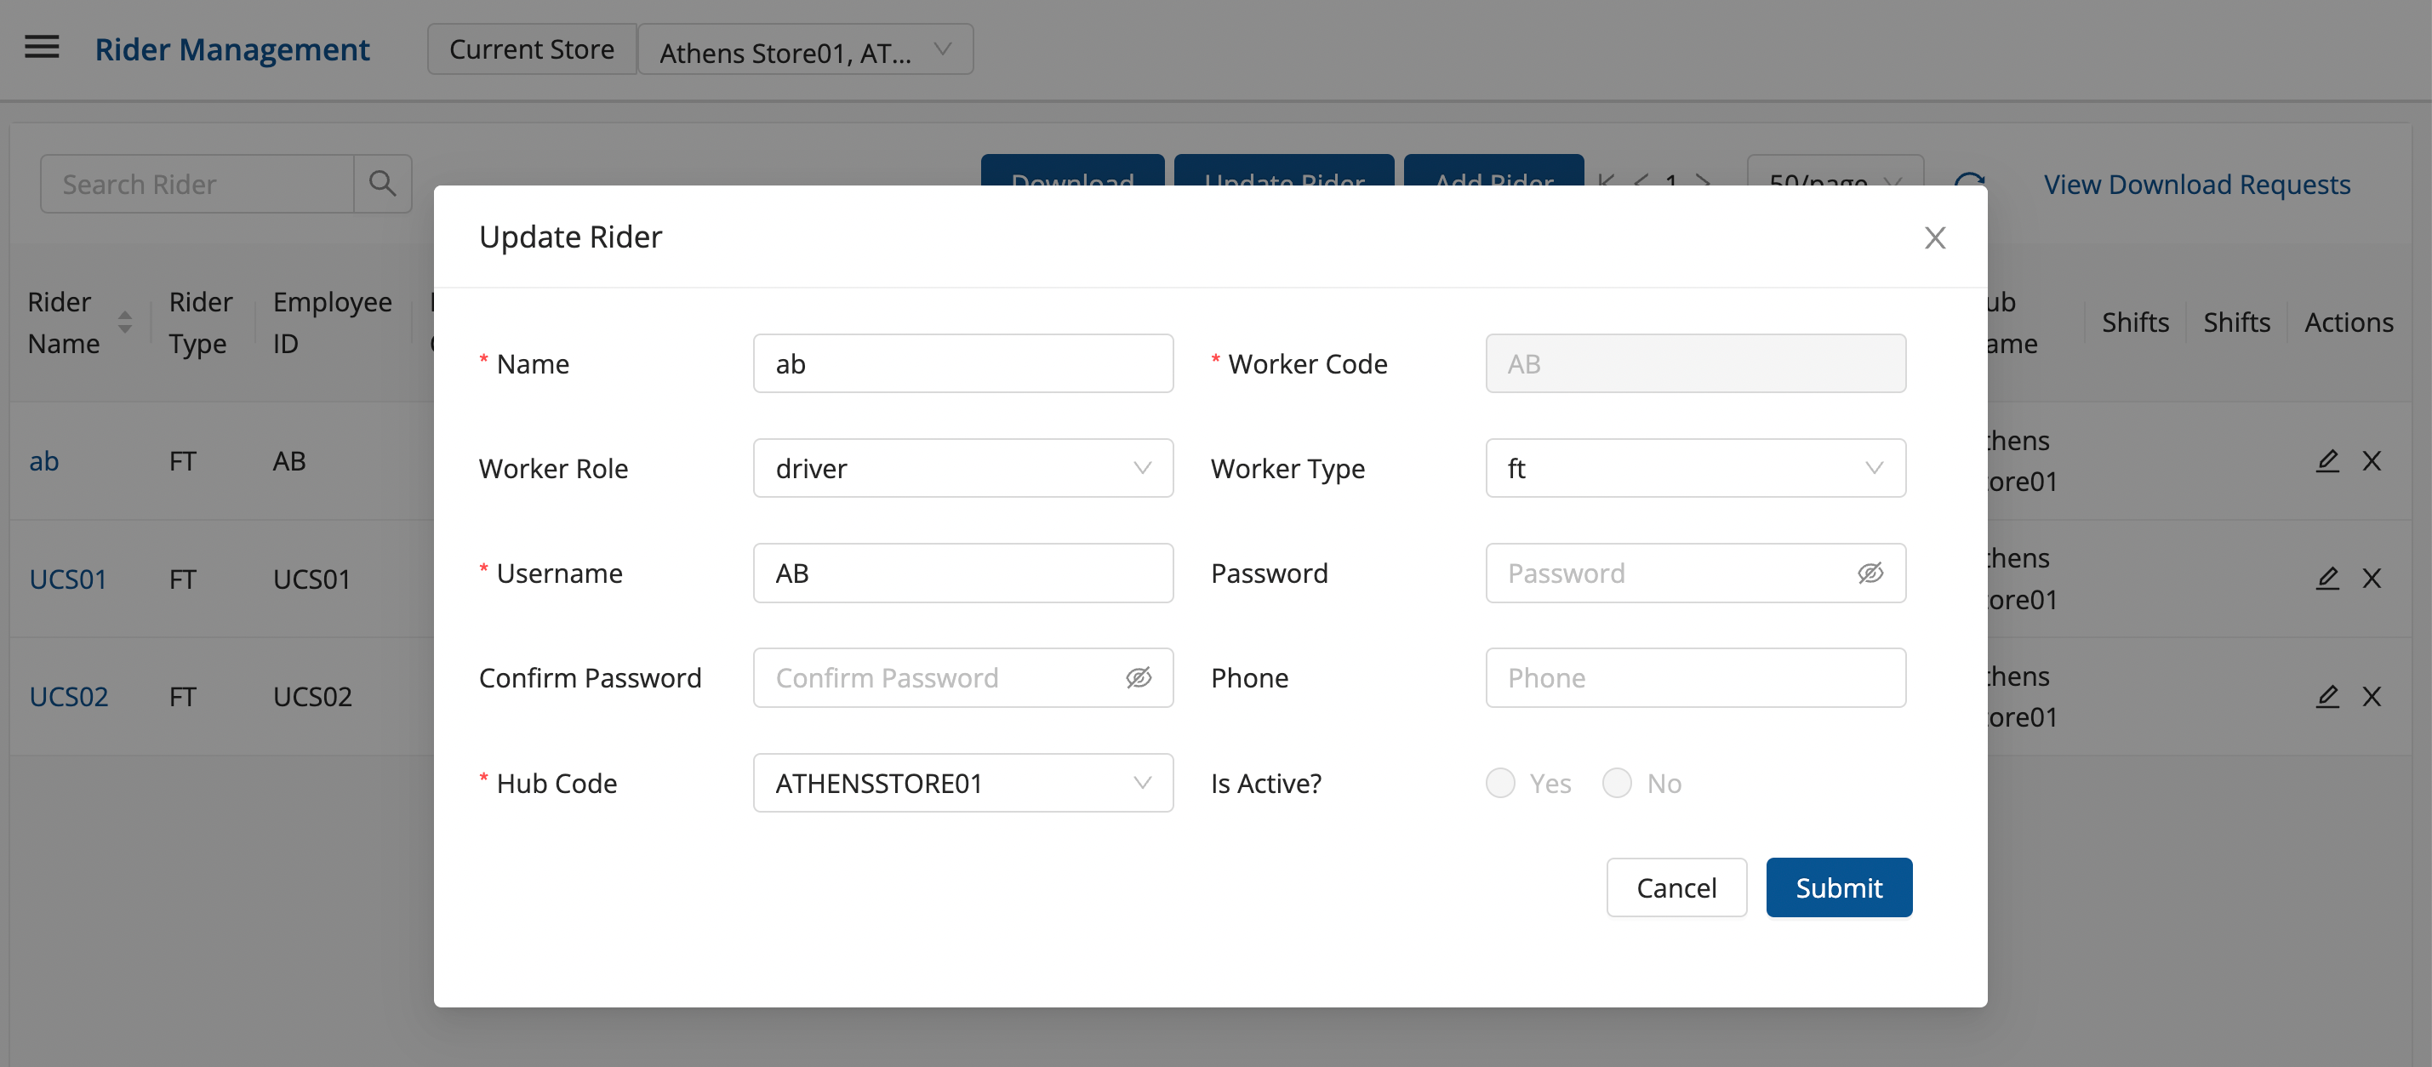Open the Worker Type dropdown

pyautogui.click(x=1695, y=468)
